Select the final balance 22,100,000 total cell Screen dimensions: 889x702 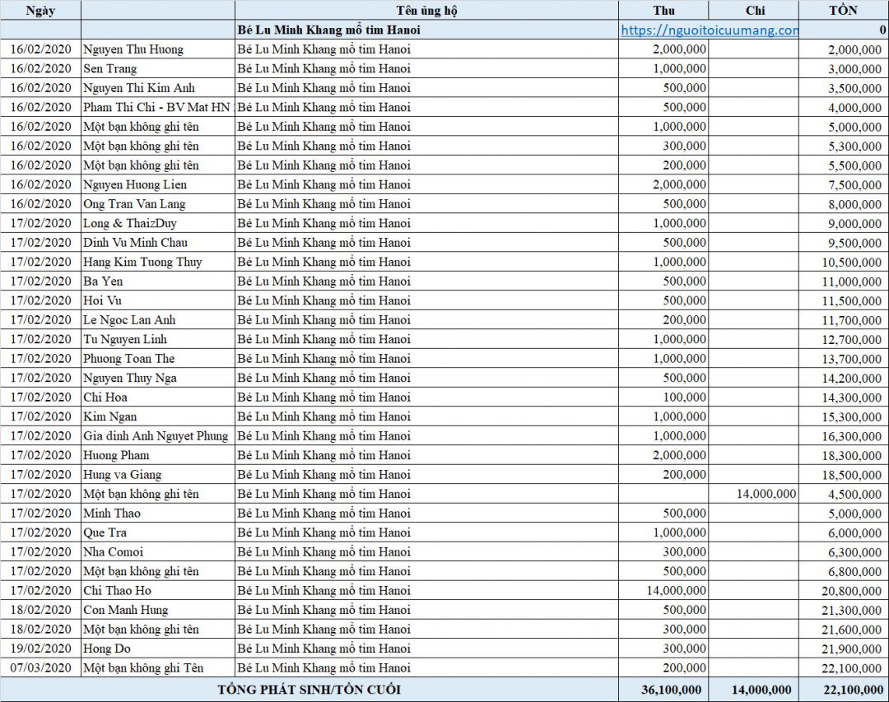click(x=843, y=690)
